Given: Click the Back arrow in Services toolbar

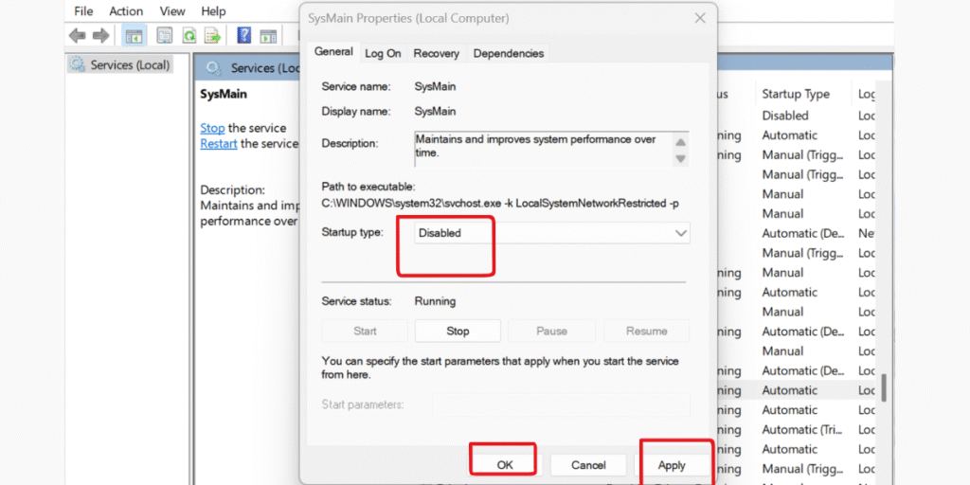Looking at the screenshot, I should tap(78, 36).
